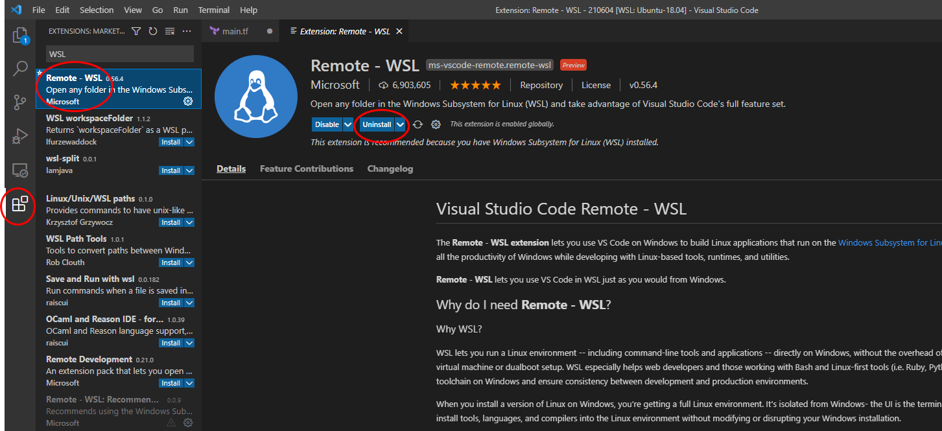Open the Install dropdown for Remote Development
The image size is (942, 431).
(189, 383)
